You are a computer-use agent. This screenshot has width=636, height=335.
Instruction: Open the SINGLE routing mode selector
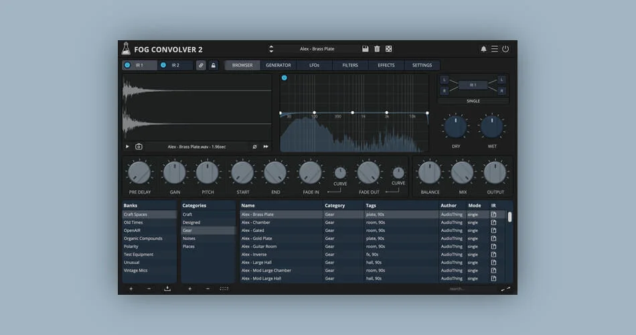(x=473, y=100)
